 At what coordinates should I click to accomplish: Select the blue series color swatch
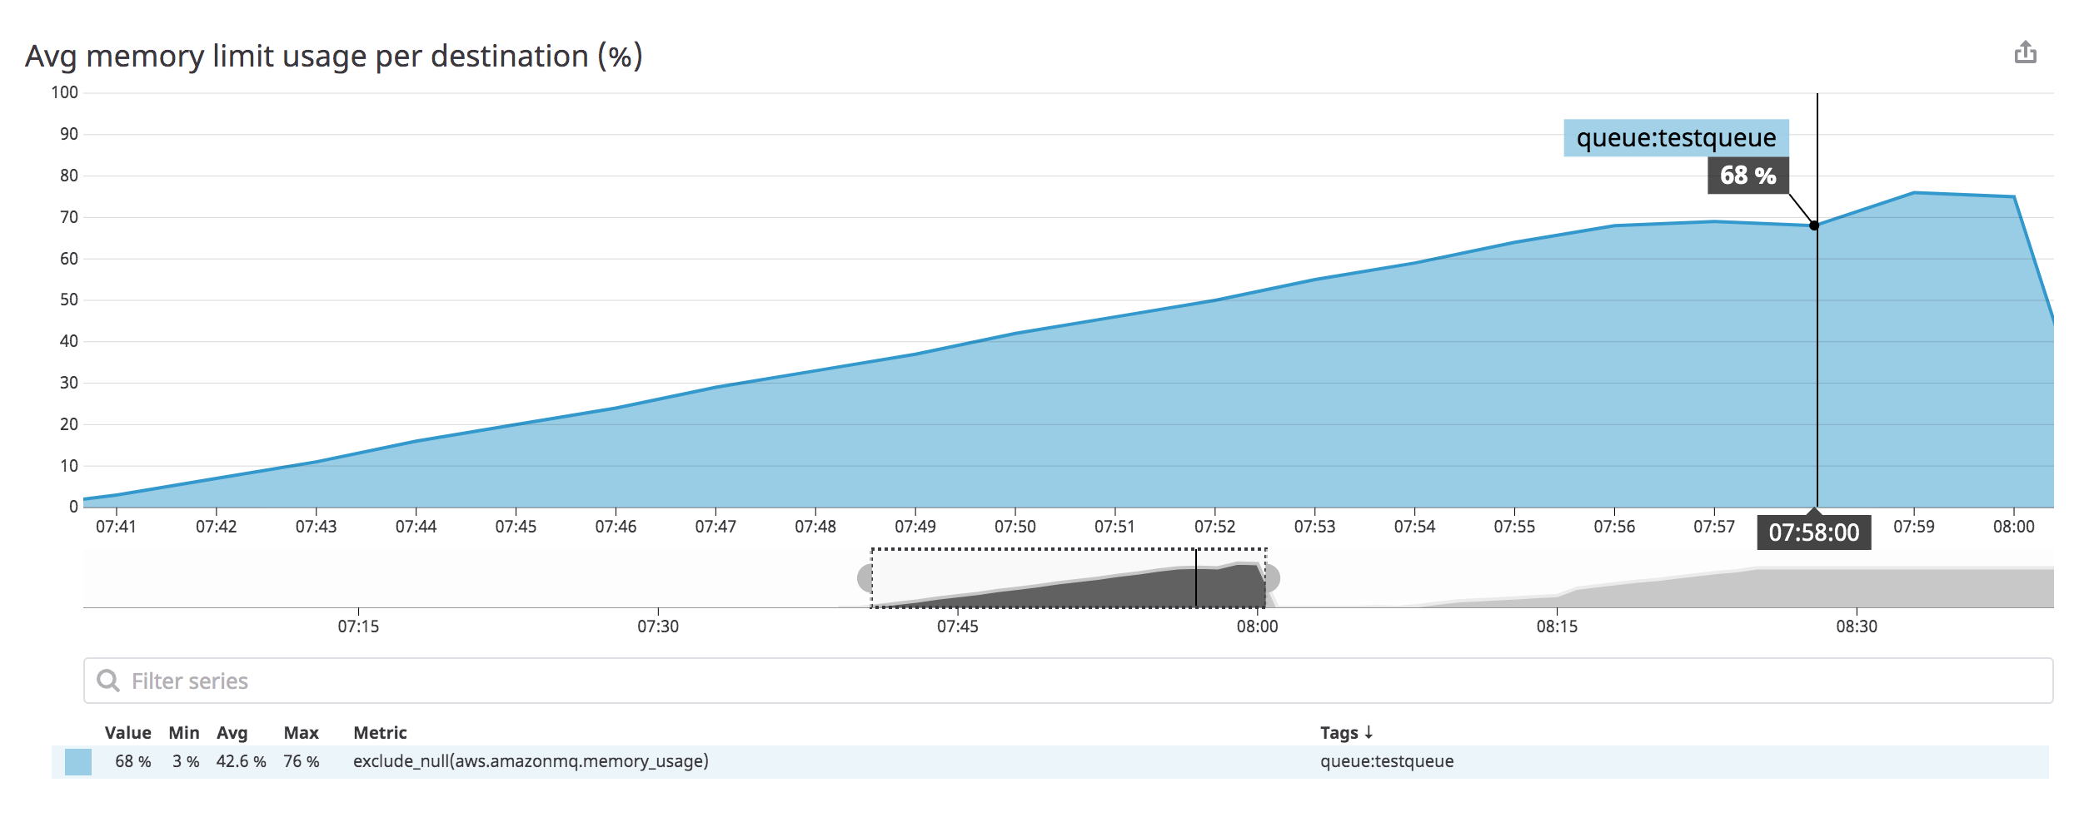click(78, 760)
